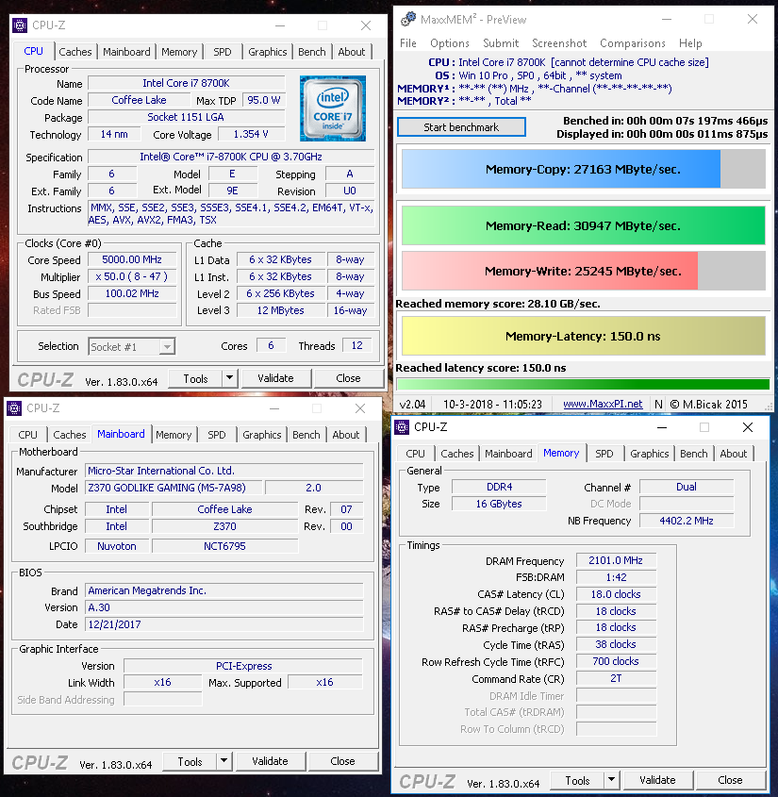The image size is (778, 797).
Task: Click Z370 GODLIKE GAMING model field
Action: tap(174, 488)
